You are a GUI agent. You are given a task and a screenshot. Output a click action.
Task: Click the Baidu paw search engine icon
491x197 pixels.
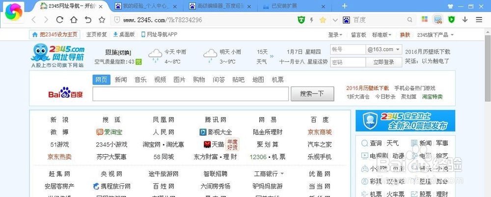pyautogui.click(x=346, y=20)
